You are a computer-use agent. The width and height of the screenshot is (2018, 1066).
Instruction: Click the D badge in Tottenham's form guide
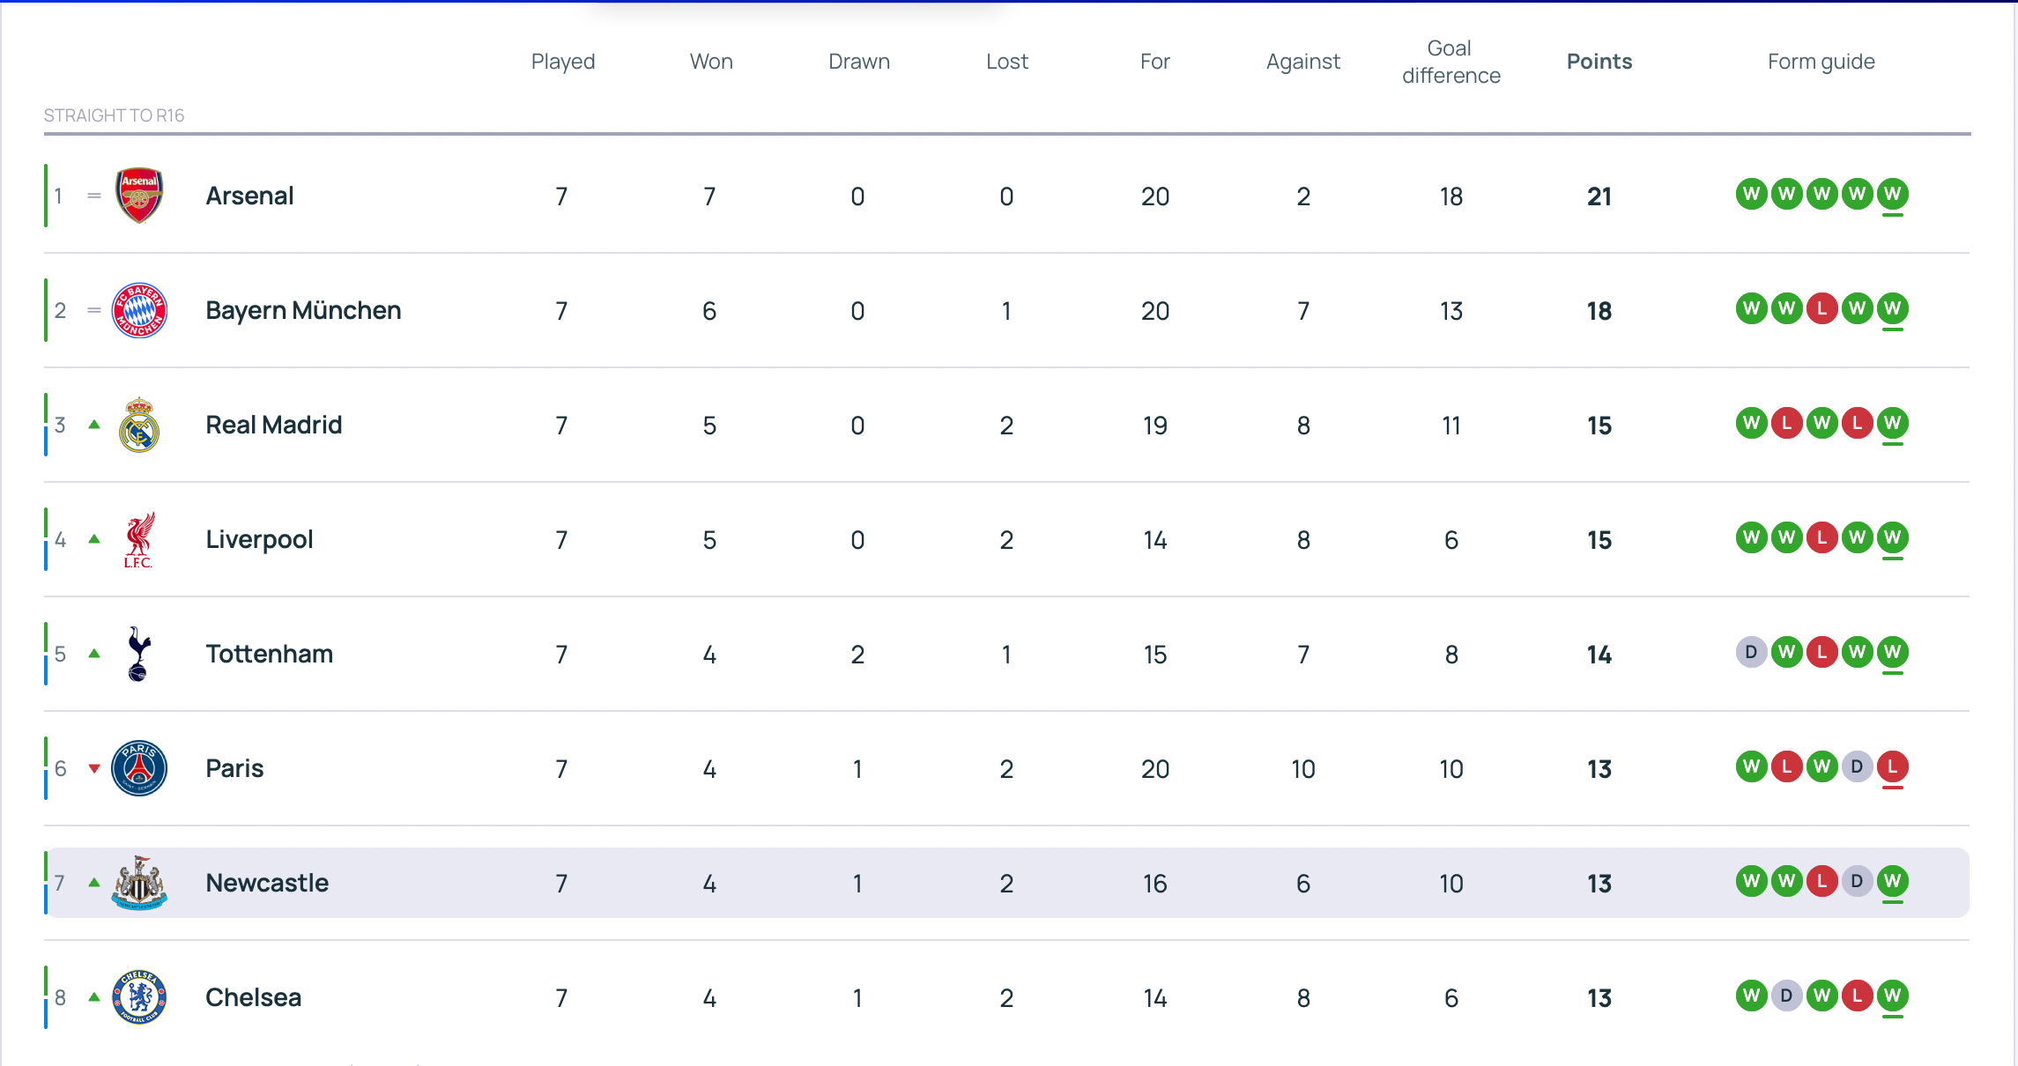[x=1753, y=653]
